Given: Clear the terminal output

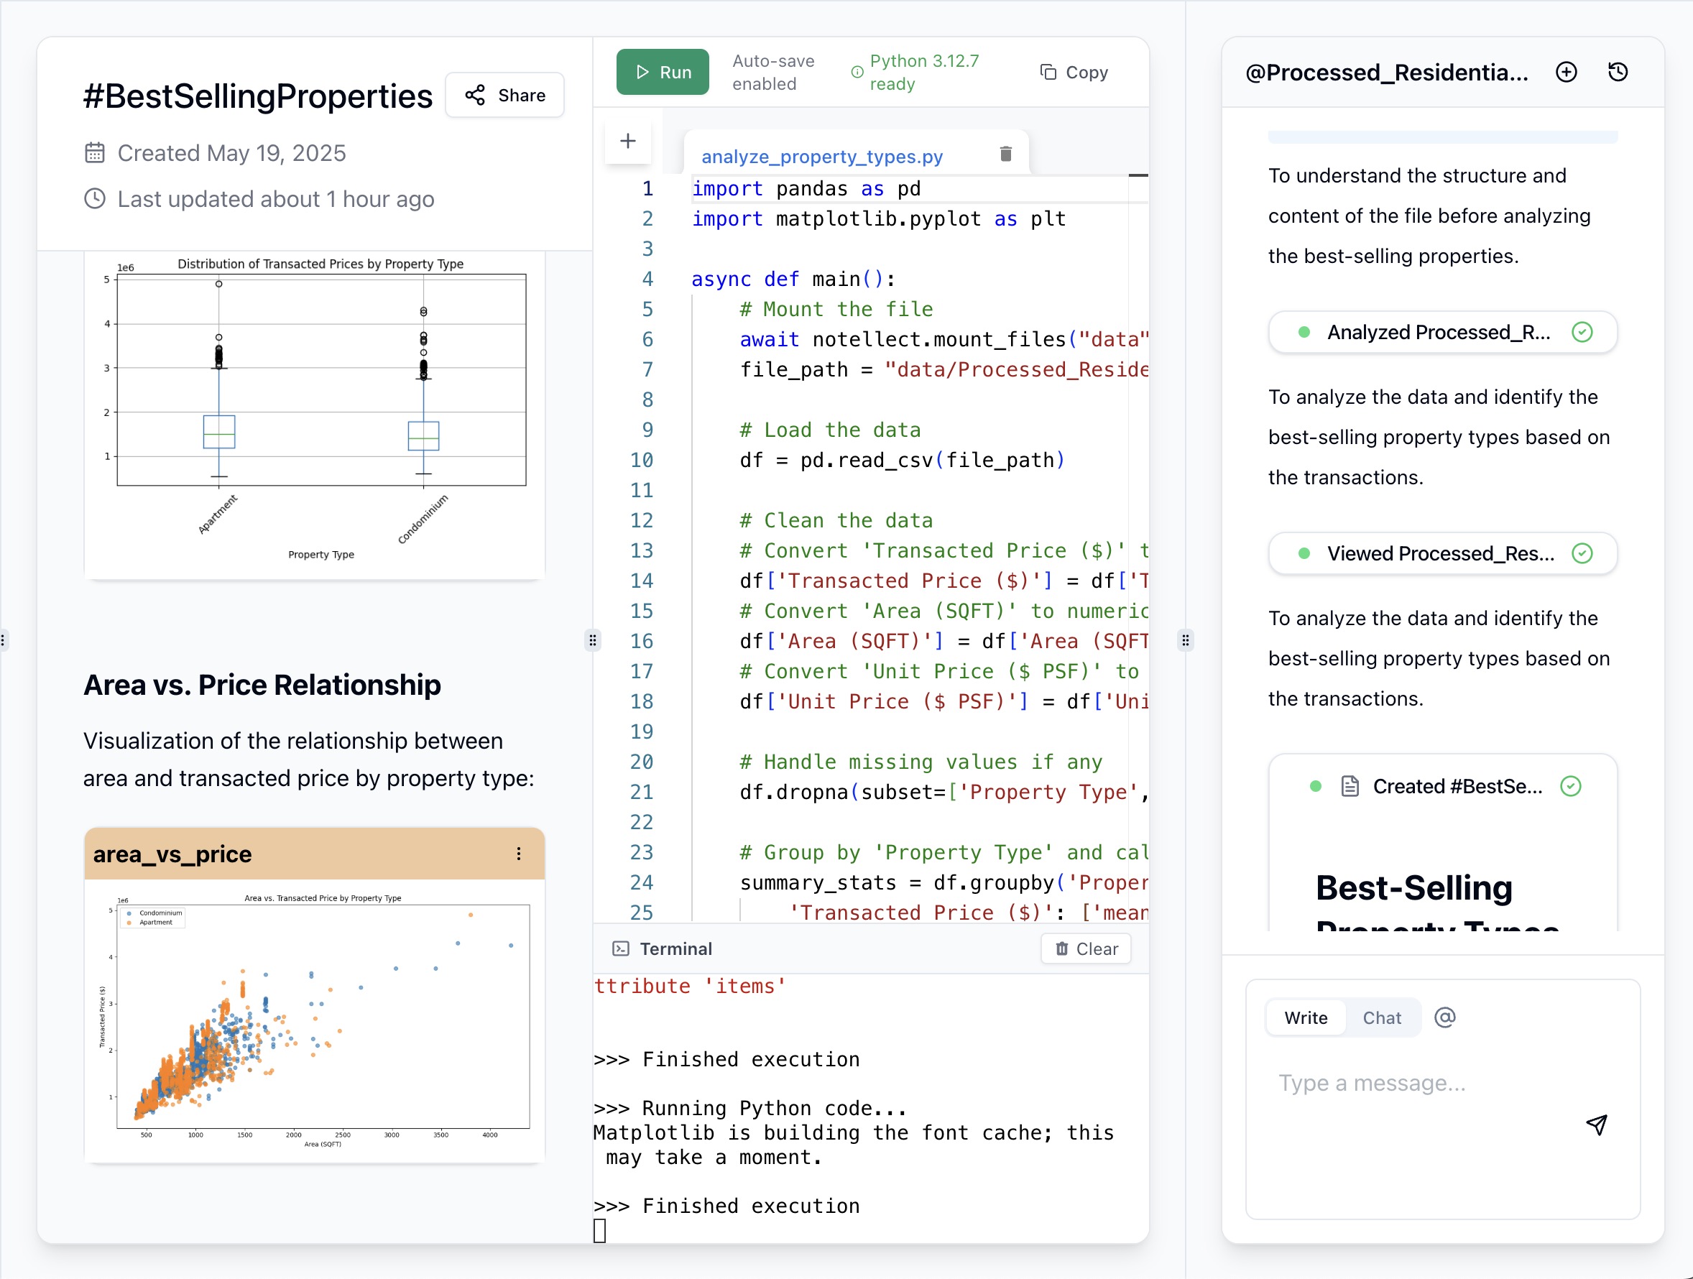Looking at the screenshot, I should click(1085, 948).
